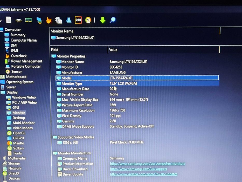Viewport: 242px width, 182px height.
Task: Select the DPMS Mode Support row
Action: click(x=137, y=126)
